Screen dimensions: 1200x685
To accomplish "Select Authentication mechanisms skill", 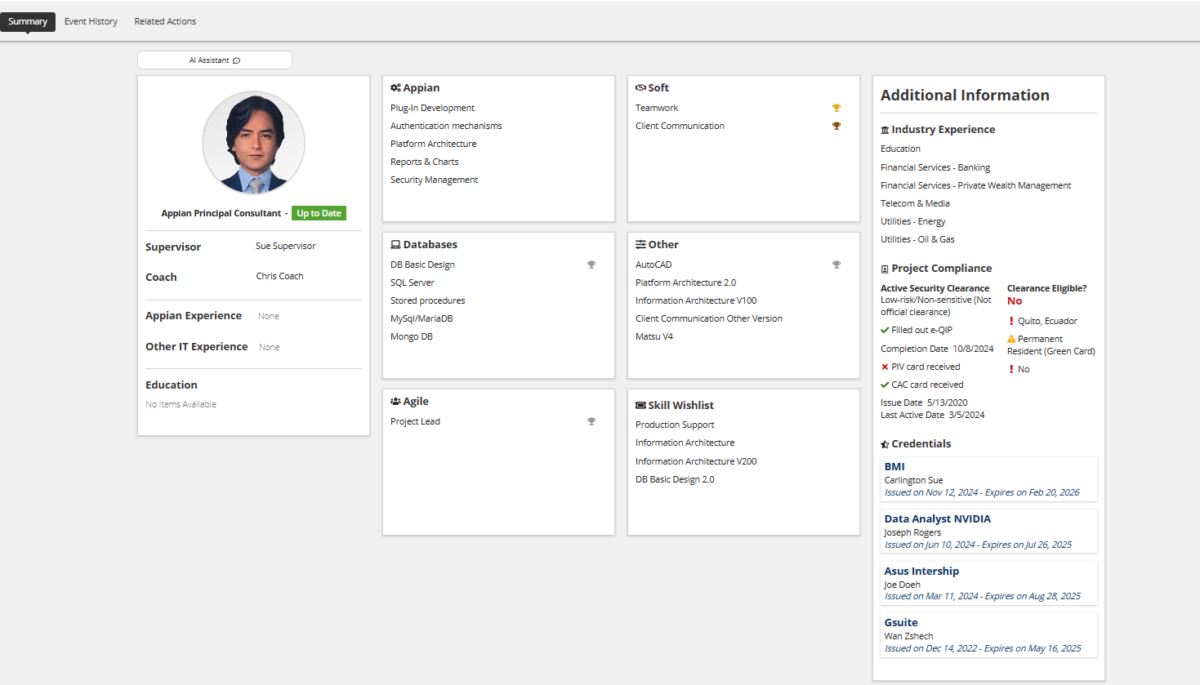I will [446, 126].
